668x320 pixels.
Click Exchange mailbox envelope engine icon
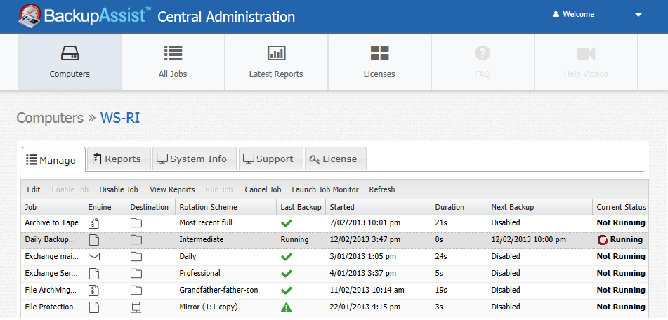(x=93, y=257)
